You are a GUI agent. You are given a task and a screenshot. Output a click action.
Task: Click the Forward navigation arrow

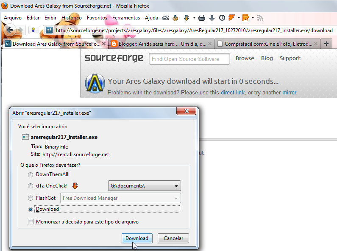(x=20, y=30)
